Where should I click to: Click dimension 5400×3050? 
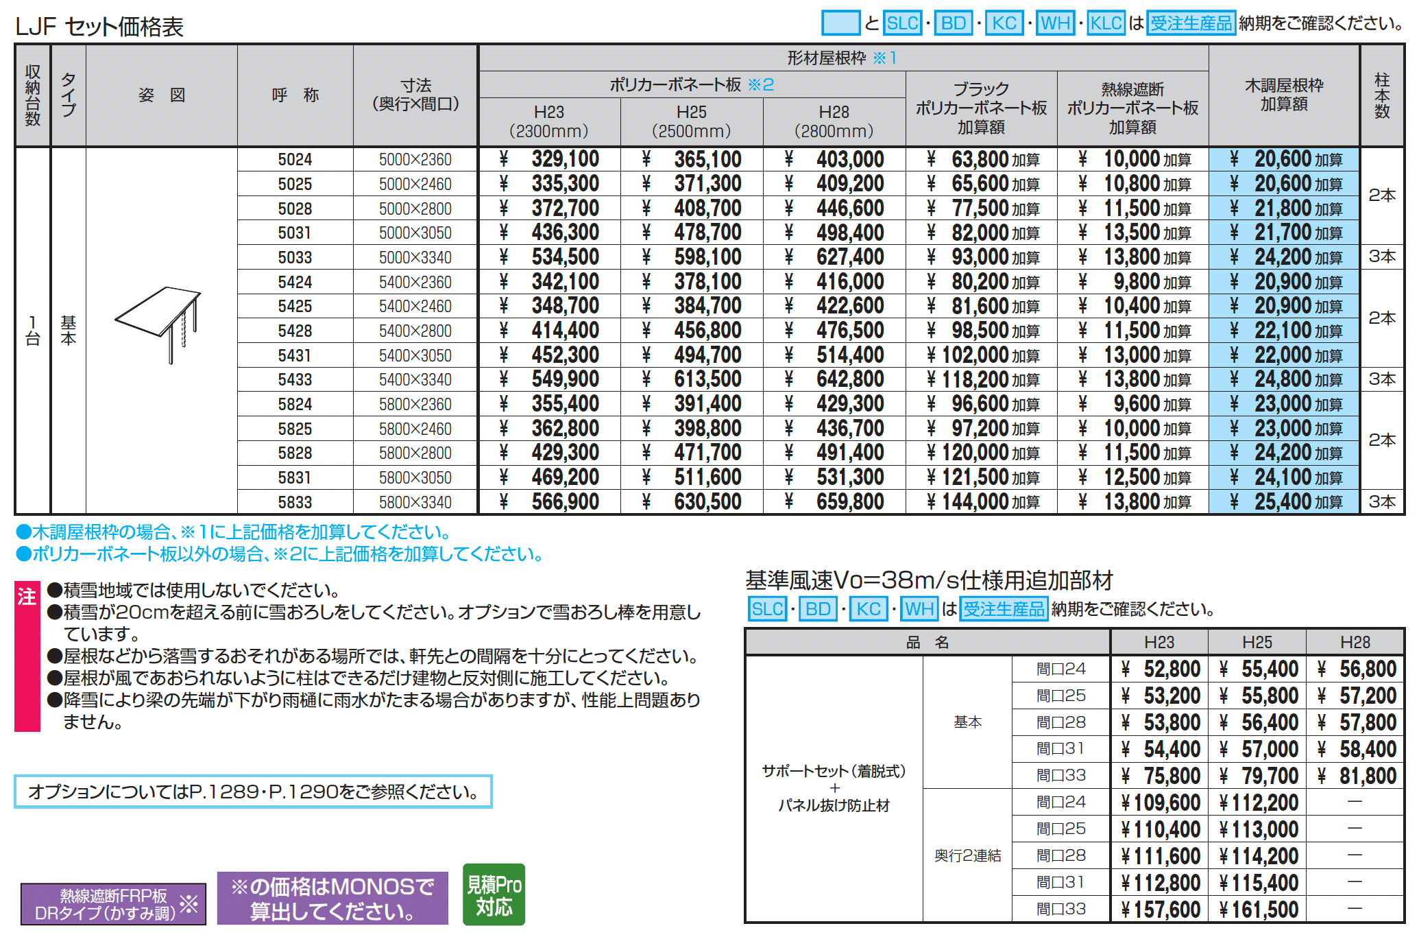pos(415,355)
